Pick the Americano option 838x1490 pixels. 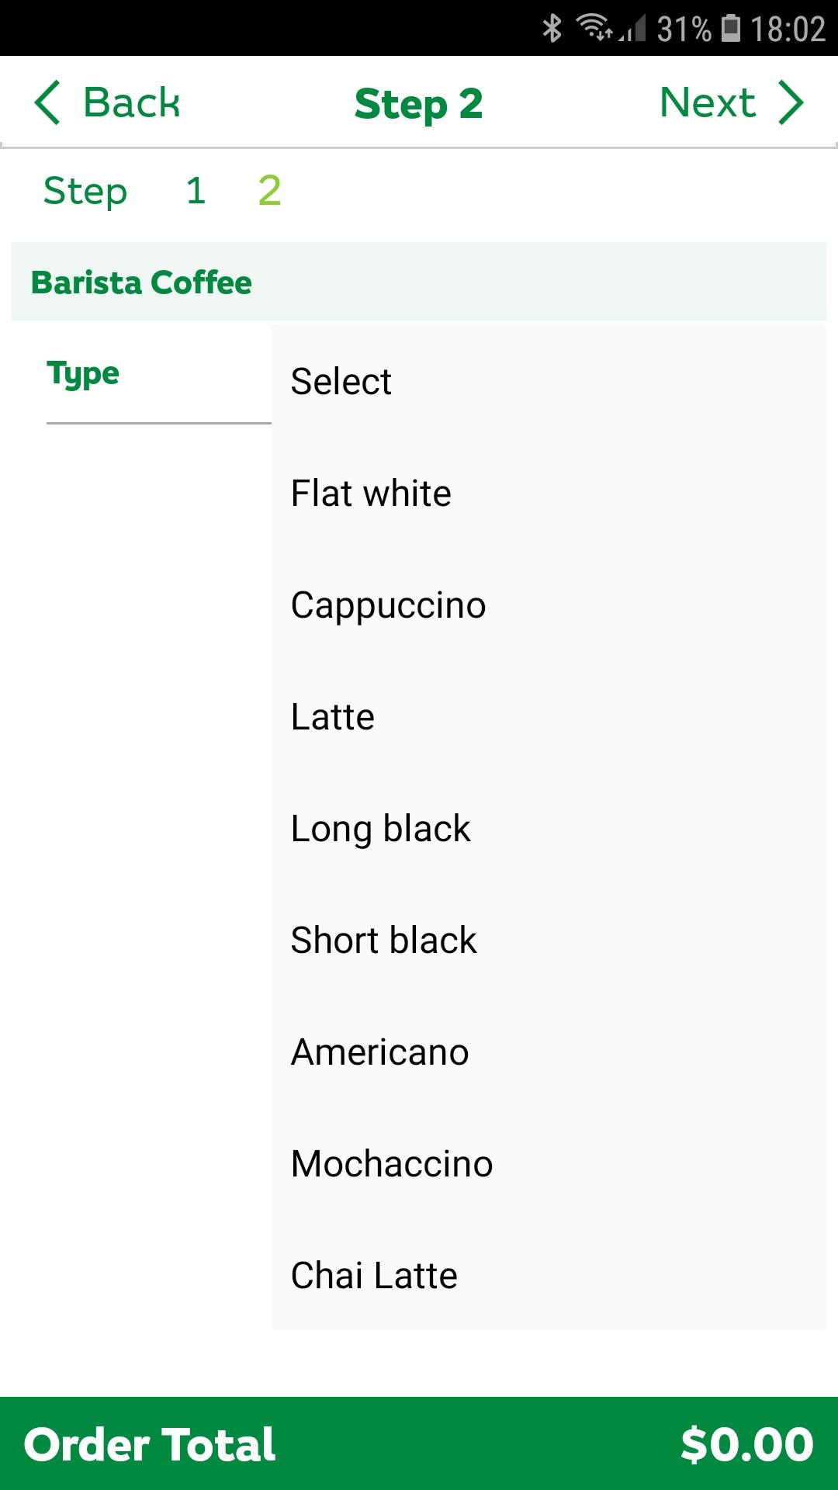pos(379,1052)
